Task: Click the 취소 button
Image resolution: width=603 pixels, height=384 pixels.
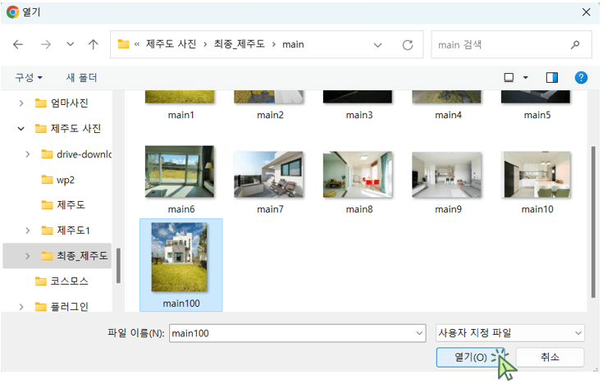Action: pos(550,357)
